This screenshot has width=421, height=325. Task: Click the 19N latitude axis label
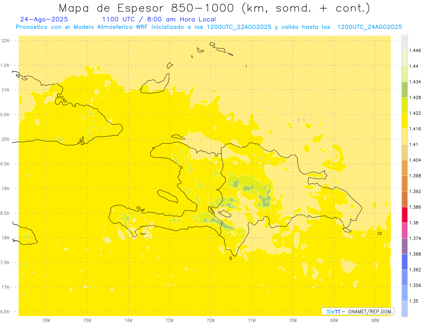point(5,188)
